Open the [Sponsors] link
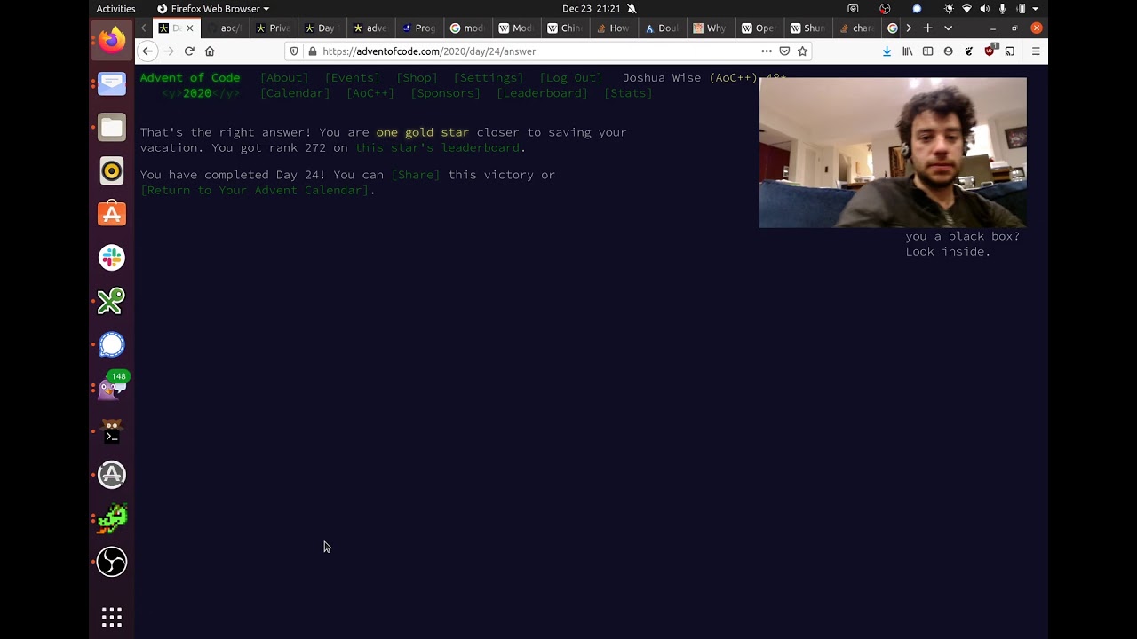Image resolution: width=1137 pixels, height=639 pixels. click(x=445, y=93)
